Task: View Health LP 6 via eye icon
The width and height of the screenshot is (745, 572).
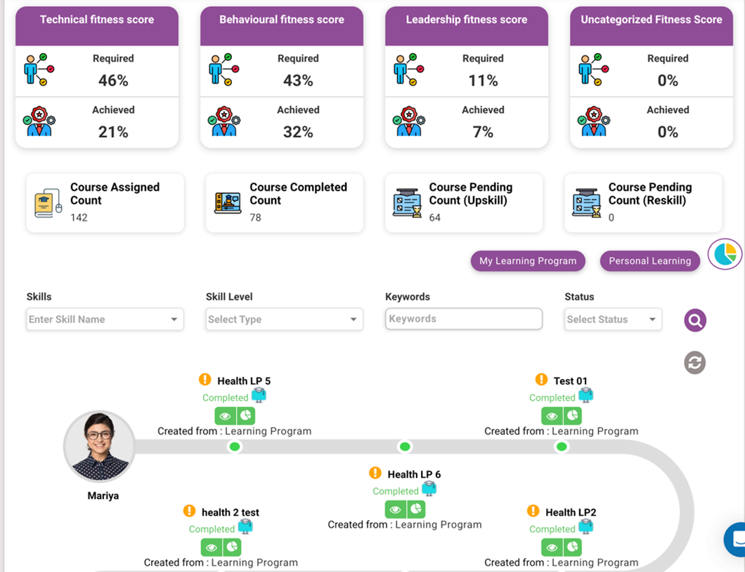Action: click(395, 510)
